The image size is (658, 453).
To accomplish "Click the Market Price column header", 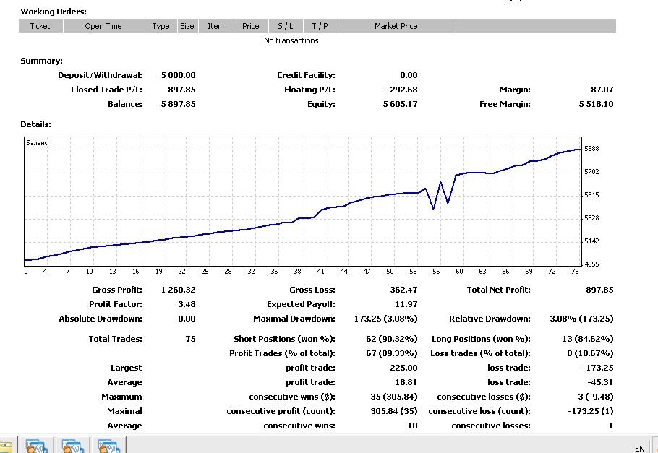I will pyautogui.click(x=396, y=26).
